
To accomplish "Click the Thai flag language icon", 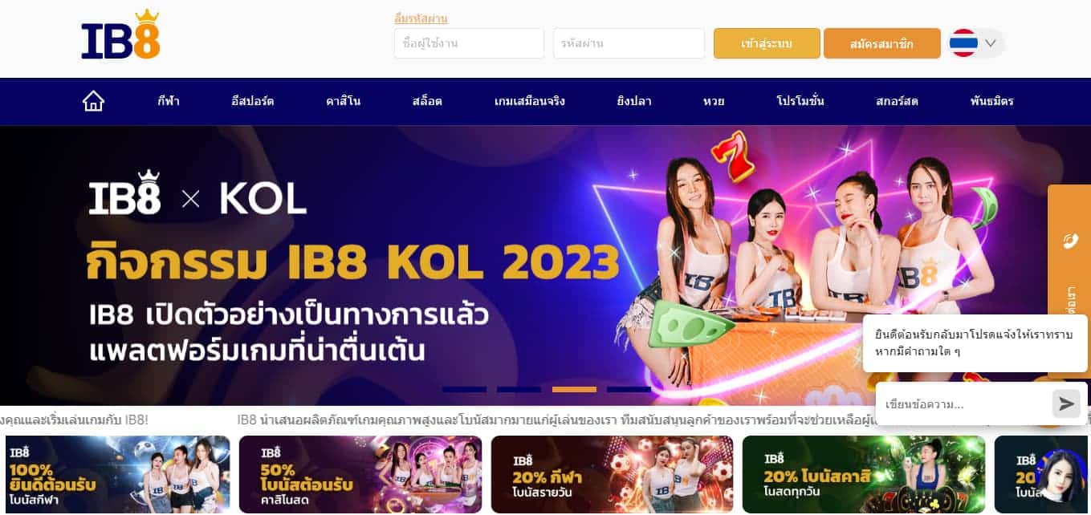I will pos(963,43).
